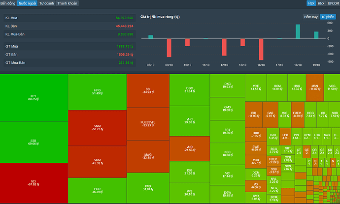Select the STB 69.66 tỷ tile
Image resolution: width=340 pixels, height=204 pixels.
34,143
